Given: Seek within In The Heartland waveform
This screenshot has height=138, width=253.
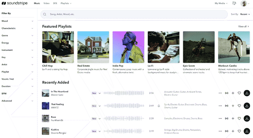Looking at the screenshot, I should click(x=124, y=93).
